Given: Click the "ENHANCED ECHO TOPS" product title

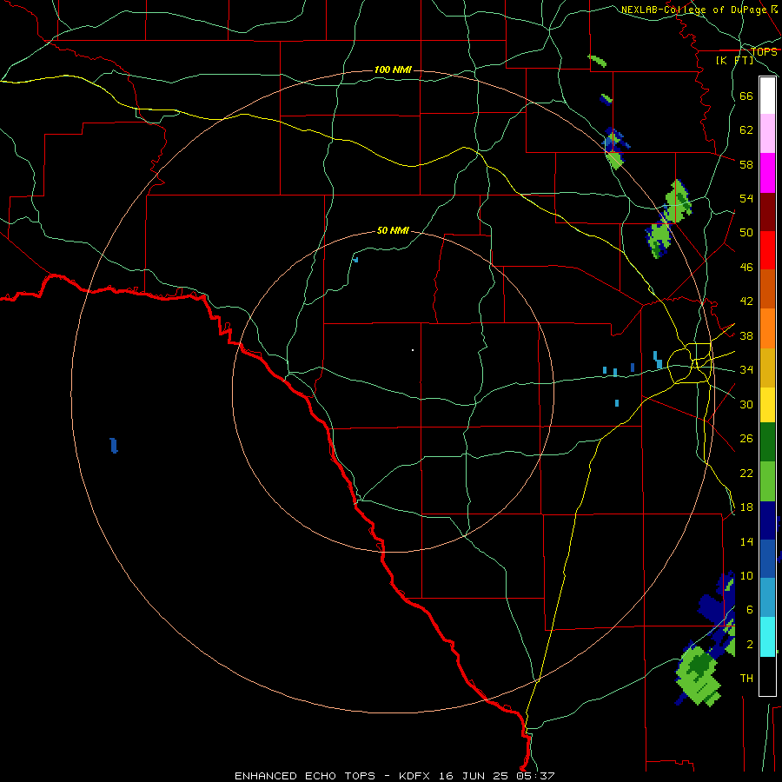Looking at the screenshot, I should pos(305,776).
